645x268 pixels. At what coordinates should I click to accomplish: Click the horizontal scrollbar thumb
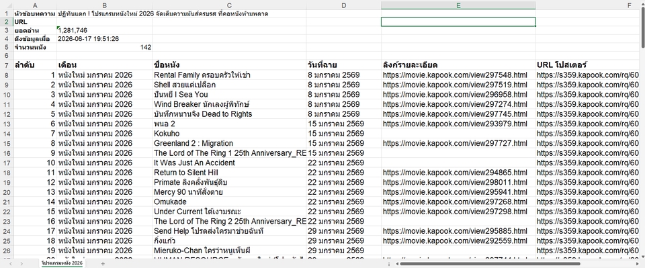point(490,263)
